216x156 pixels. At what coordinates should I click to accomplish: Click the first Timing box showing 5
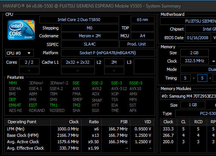click(x=185, y=78)
